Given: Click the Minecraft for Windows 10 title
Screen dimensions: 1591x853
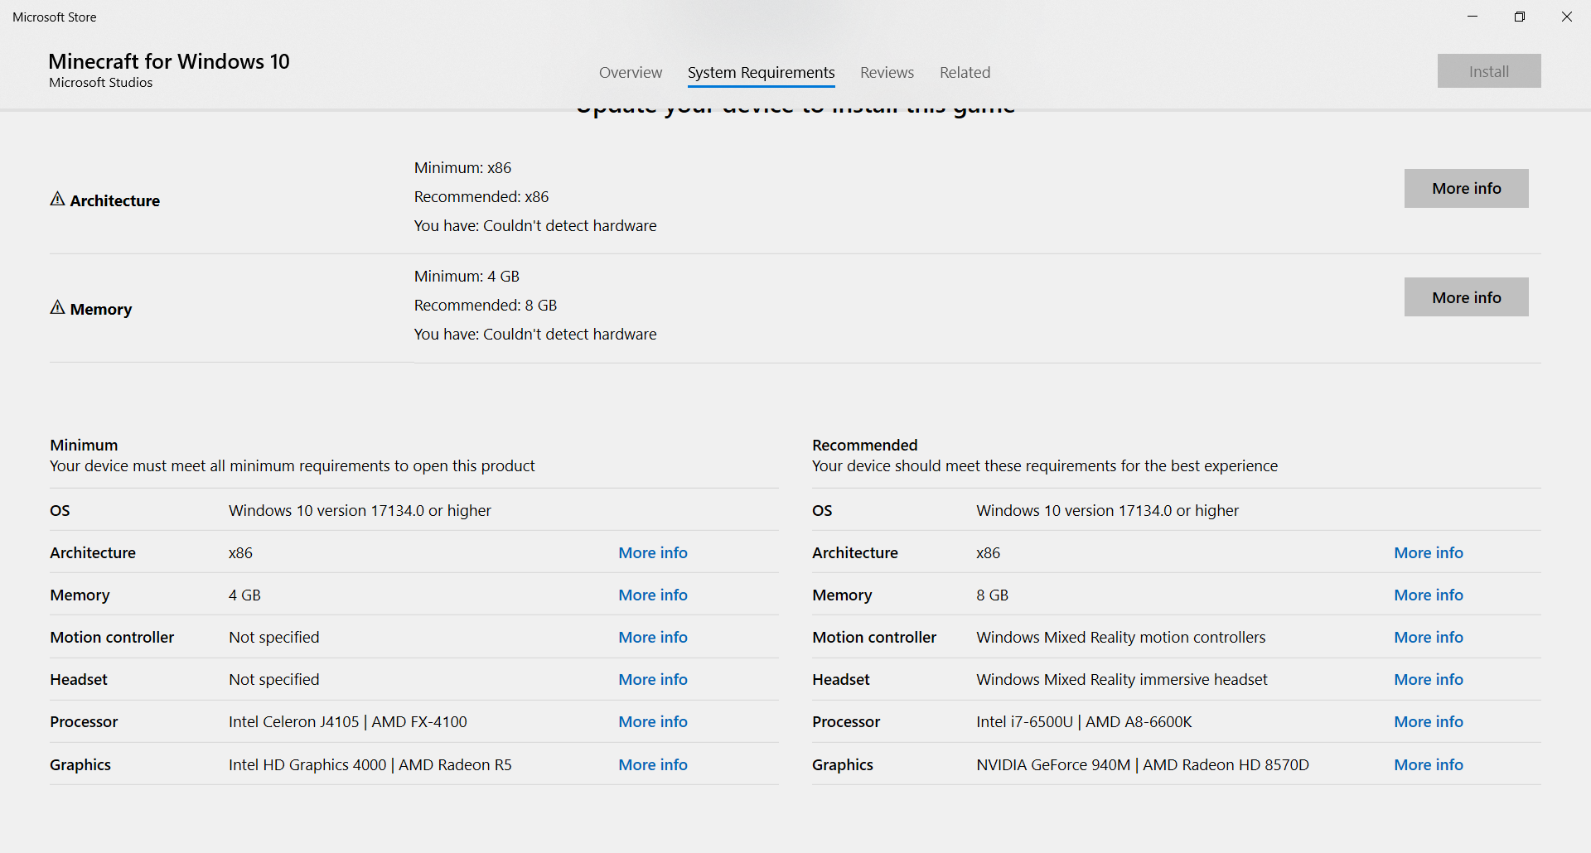Looking at the screenshot, I should (169, 61).
